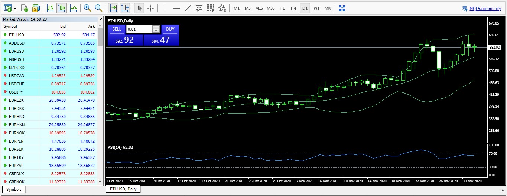Set timeframe to H4
The height and width of the screenshot is (196, 507).
(x=293, y=8)
